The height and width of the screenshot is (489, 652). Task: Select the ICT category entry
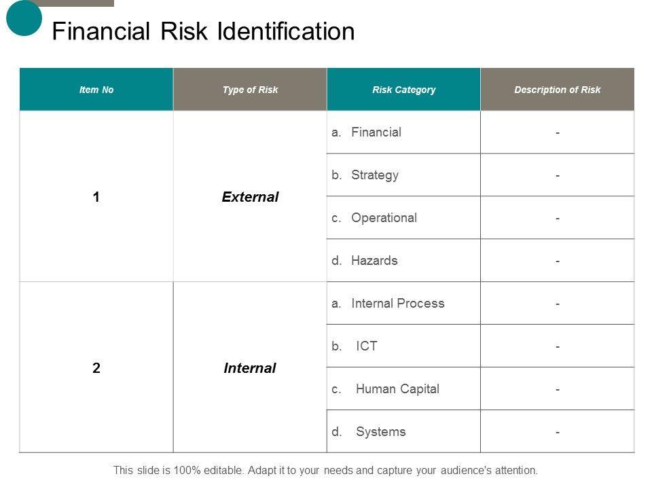pyautogui.click(x=366, y=346)
